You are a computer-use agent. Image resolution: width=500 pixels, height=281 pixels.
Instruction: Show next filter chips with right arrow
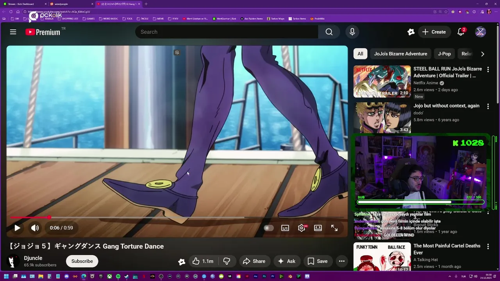click(482, 54)
